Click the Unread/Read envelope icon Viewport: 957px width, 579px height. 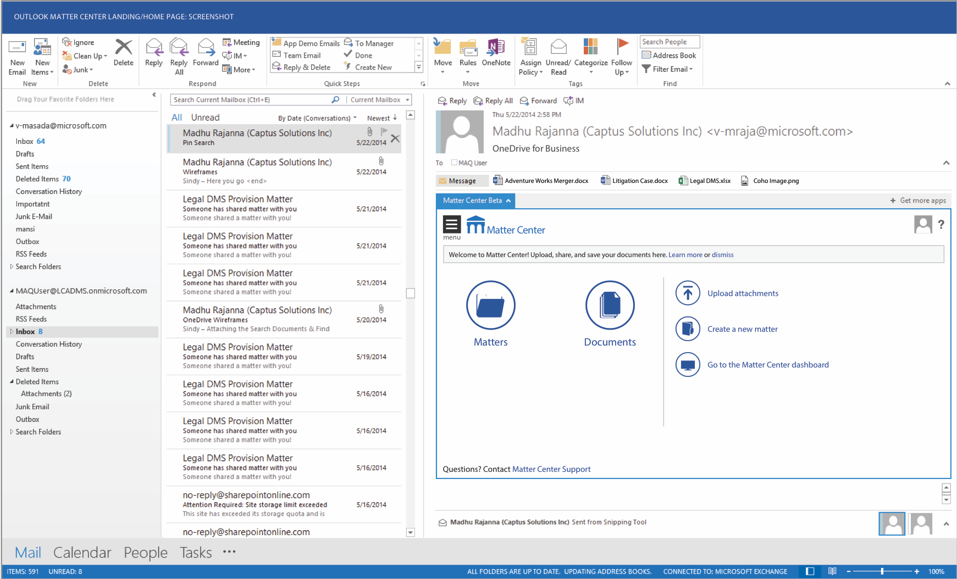558,47
